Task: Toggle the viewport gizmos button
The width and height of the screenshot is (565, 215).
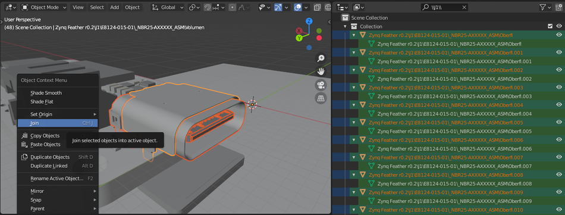Action: click(x=278, y=7)
